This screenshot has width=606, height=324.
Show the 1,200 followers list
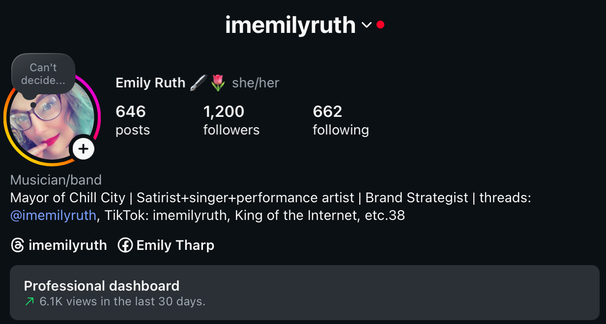[x=231, y=120]
